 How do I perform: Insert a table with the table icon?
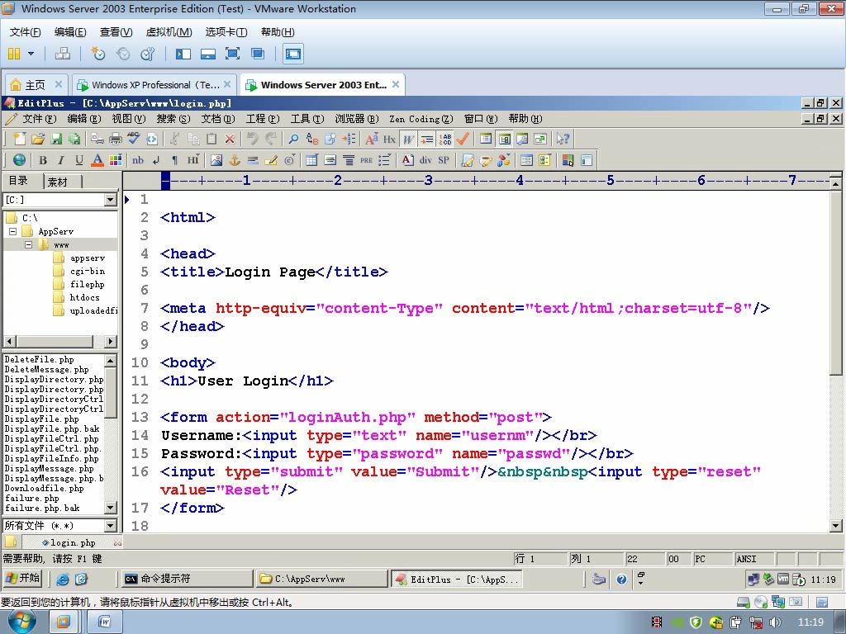coord(311,160)
